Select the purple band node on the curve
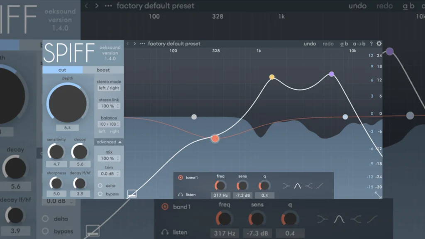The width and height of the screenshot is (425, 239). click(332, 74)
